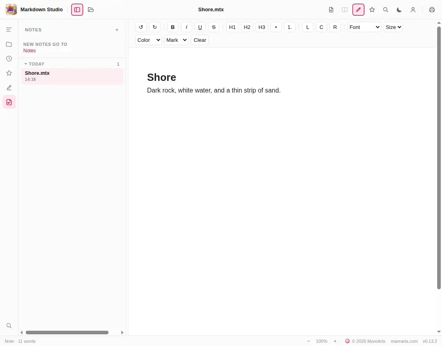Redo the last edit

pyautogui.click(x=154, y=27)
